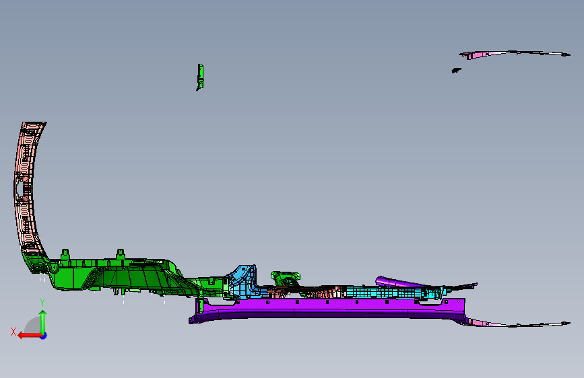Click the red X axis arrow on triad
This screenshot has width=584, height=378.
click(x=29, y=336)
